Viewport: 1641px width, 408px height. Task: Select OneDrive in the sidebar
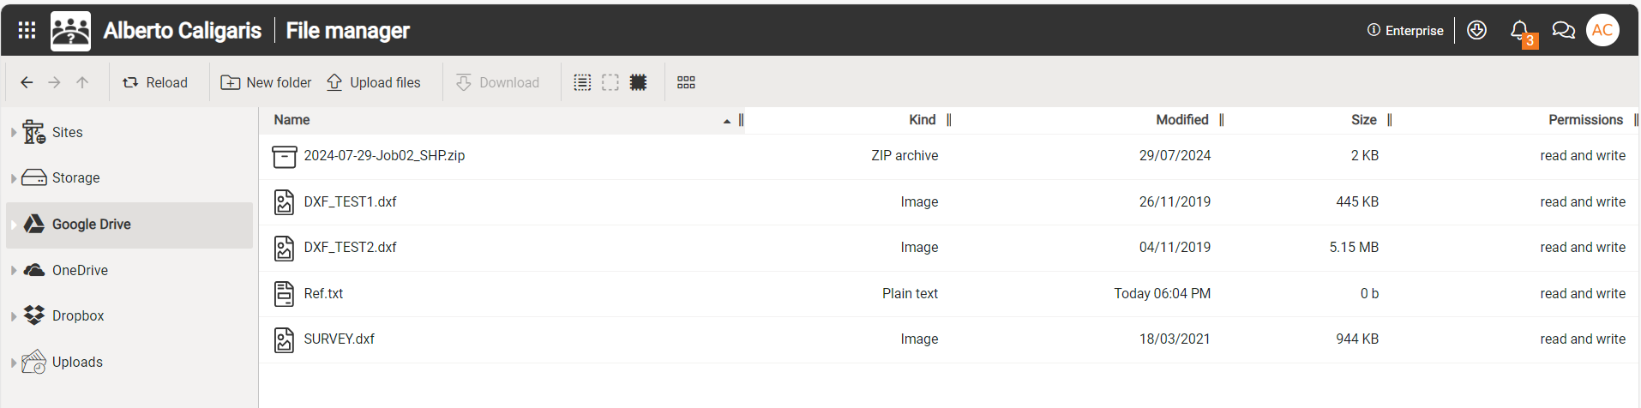pyautogui.click(x=80, y=270)
